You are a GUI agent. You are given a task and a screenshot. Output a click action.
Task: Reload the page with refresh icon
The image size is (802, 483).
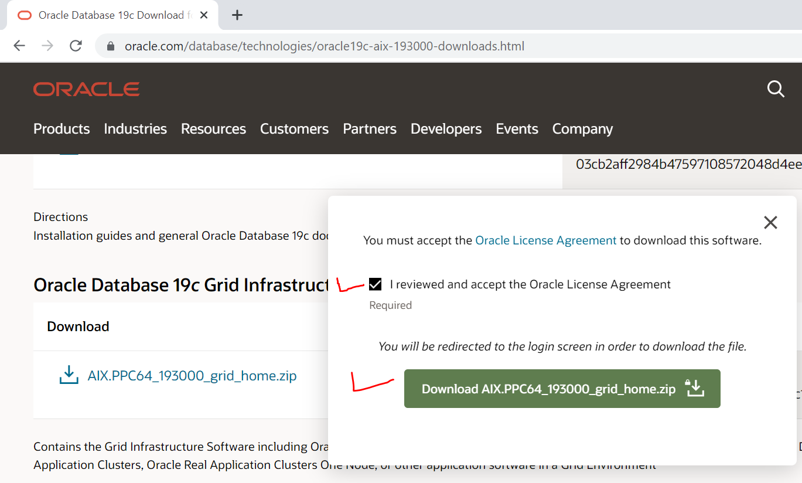tap(76, 46)
